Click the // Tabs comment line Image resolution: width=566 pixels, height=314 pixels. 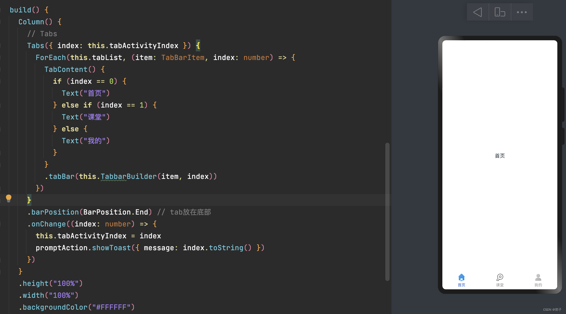pyautogui.click(x=42, y=34)
